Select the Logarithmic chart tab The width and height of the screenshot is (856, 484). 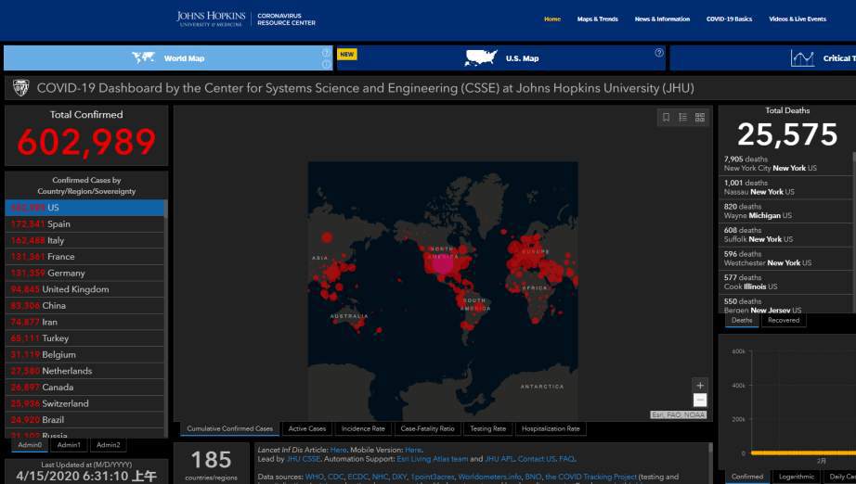797,477
